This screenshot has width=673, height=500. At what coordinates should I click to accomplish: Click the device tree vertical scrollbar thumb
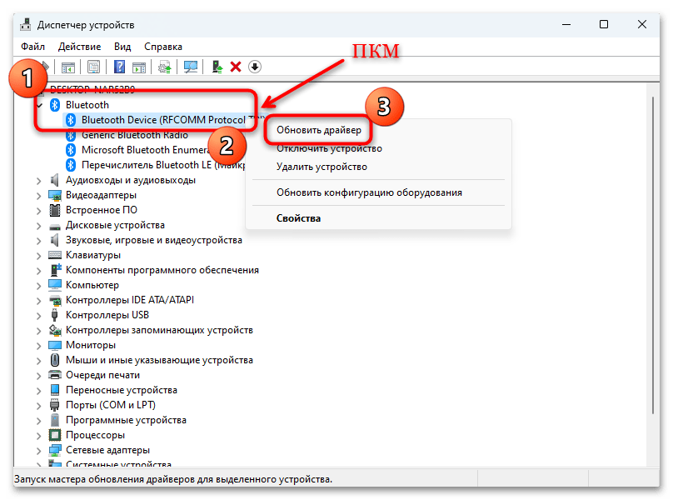[652, 255]
